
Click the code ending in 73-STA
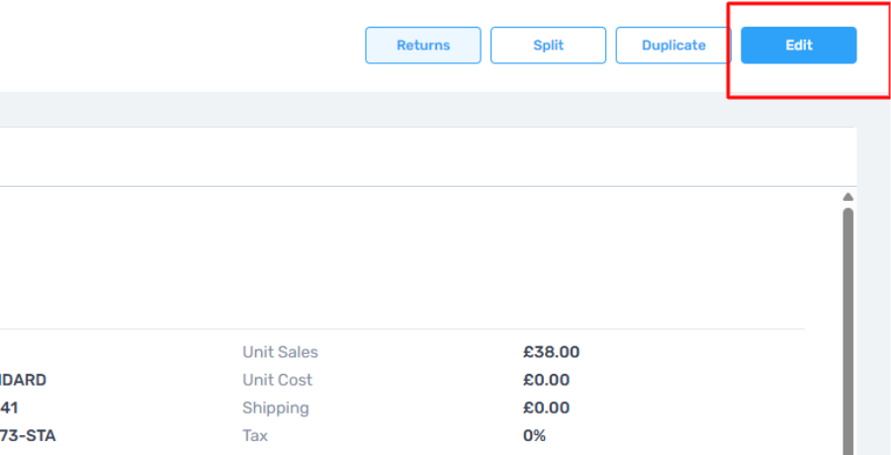click(28, 435)
